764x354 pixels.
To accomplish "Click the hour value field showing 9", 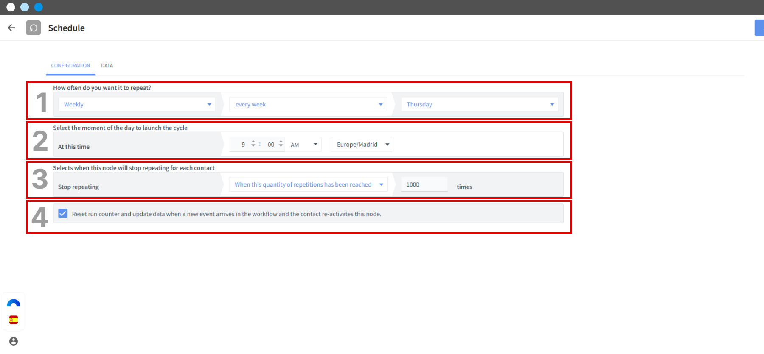I will pyautogui.click(x=243, y=145).
